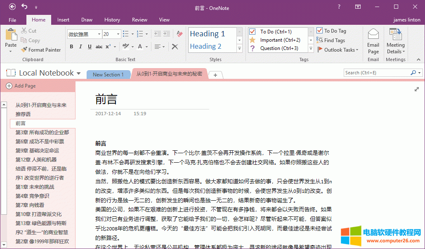Switch to the Insert ribbon tab
425x249 pixels.
click(63, 20)
